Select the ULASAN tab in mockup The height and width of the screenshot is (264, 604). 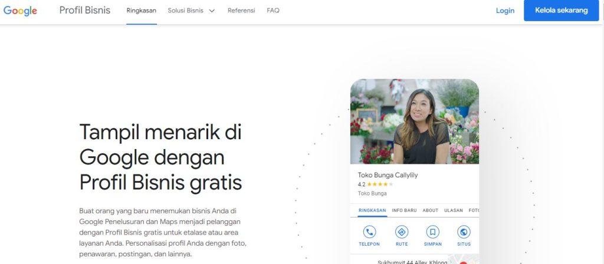[x=454, y=210]
